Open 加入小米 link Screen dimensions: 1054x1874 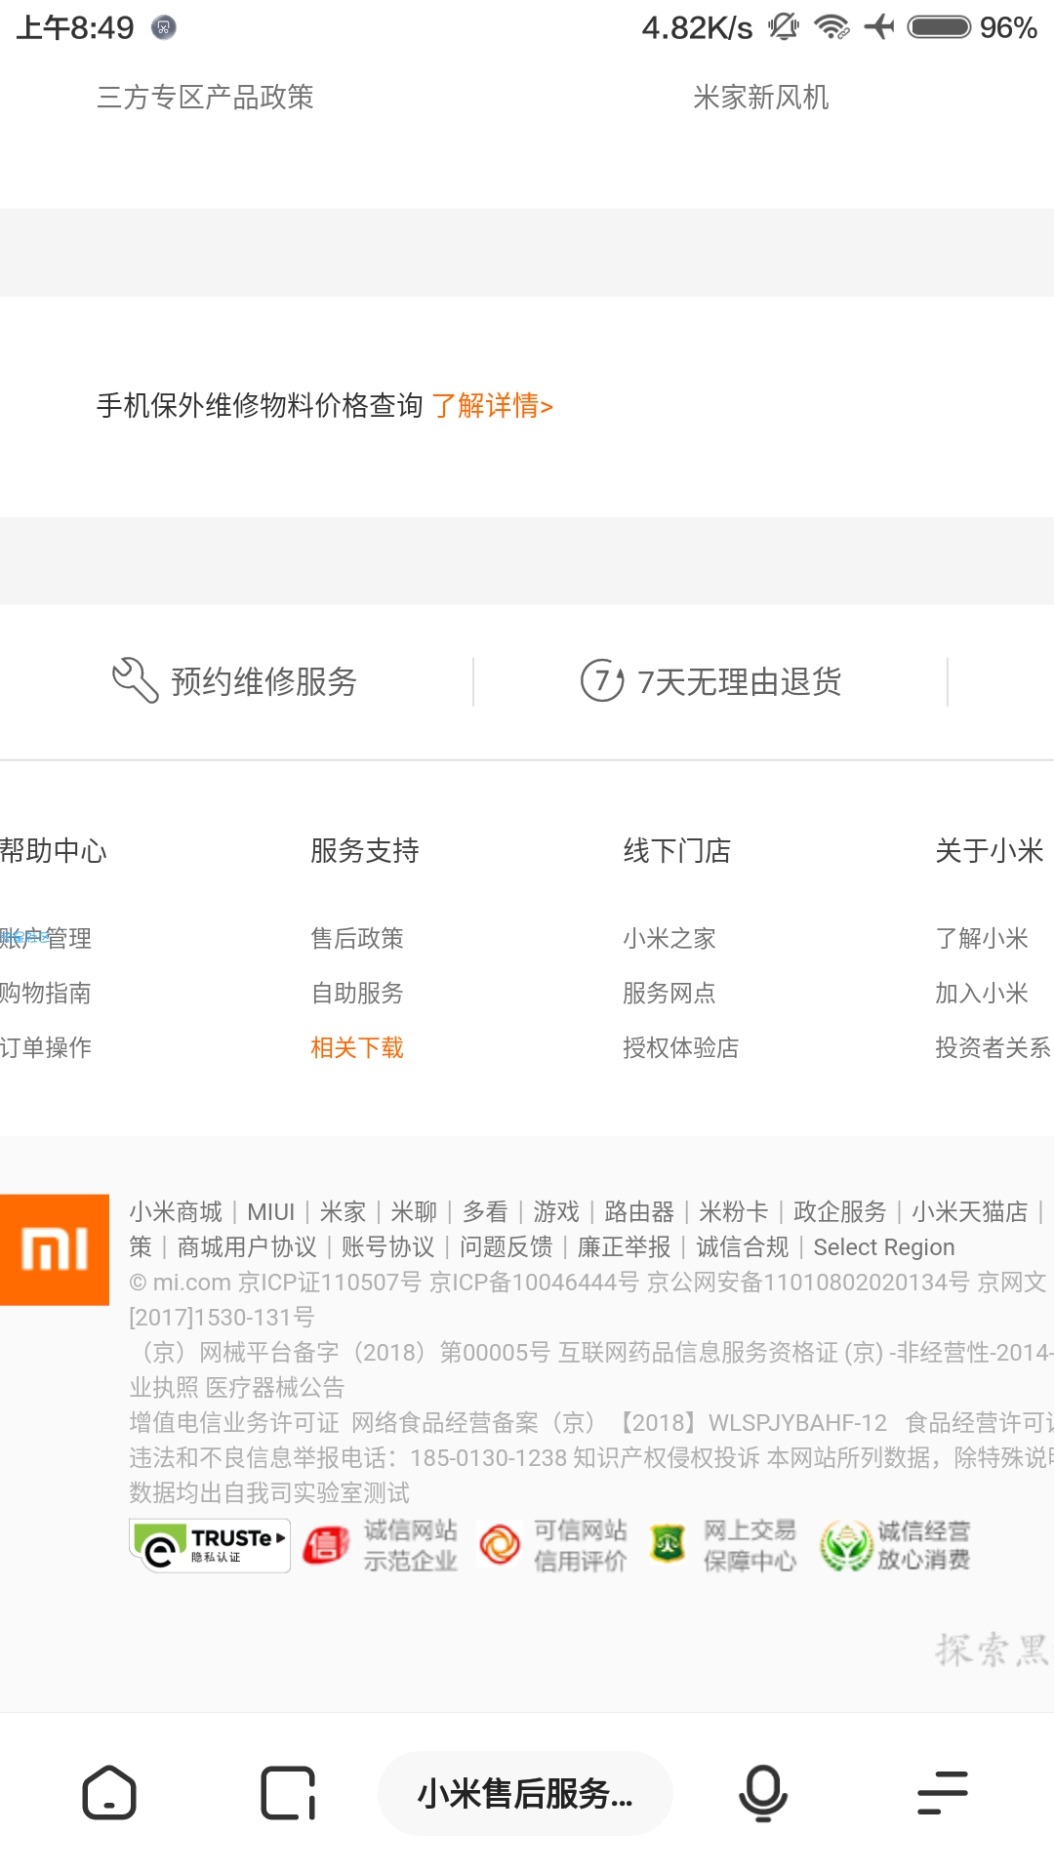(982, 993)
